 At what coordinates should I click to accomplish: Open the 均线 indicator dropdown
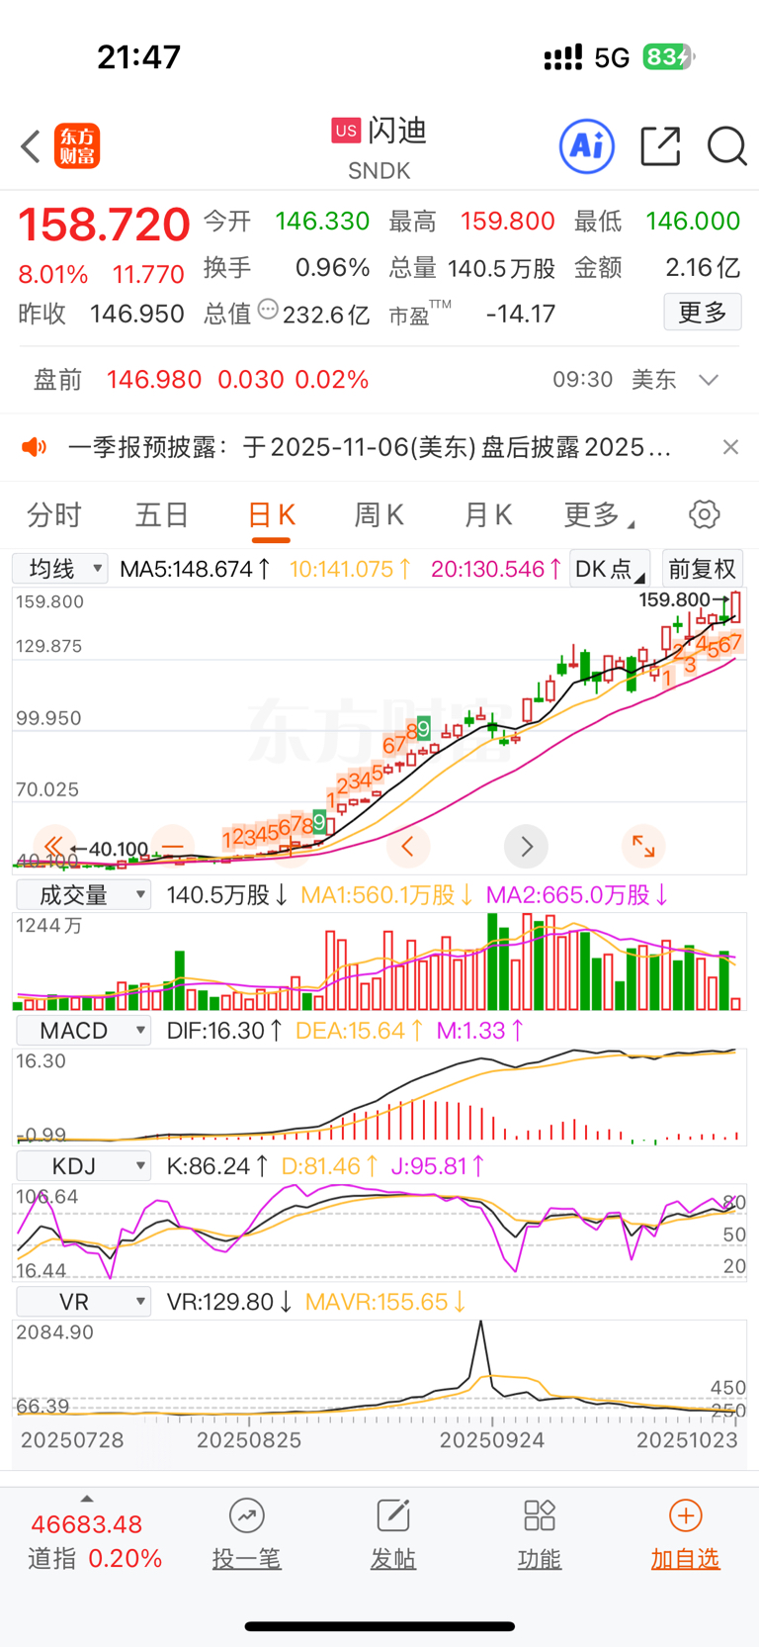click(59, 569)
